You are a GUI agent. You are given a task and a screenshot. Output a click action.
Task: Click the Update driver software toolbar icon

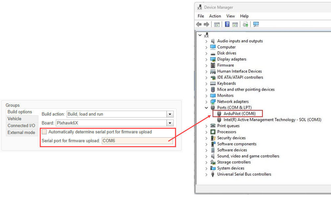[245, 24]
